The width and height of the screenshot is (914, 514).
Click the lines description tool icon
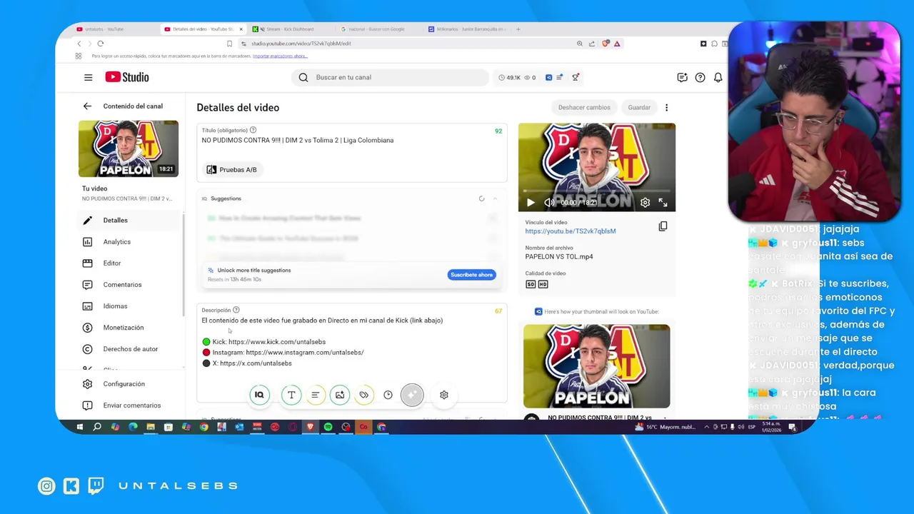(x=315, y=395)
